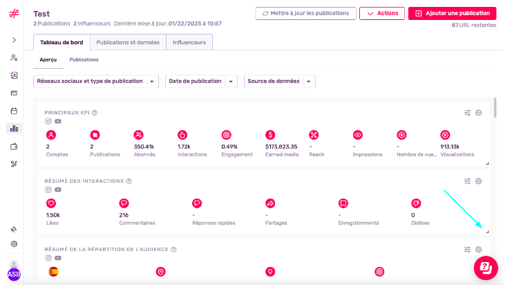Open the Date de publication dropdown
This screenshot has width=512, height=289.
(x=201, y=81)
